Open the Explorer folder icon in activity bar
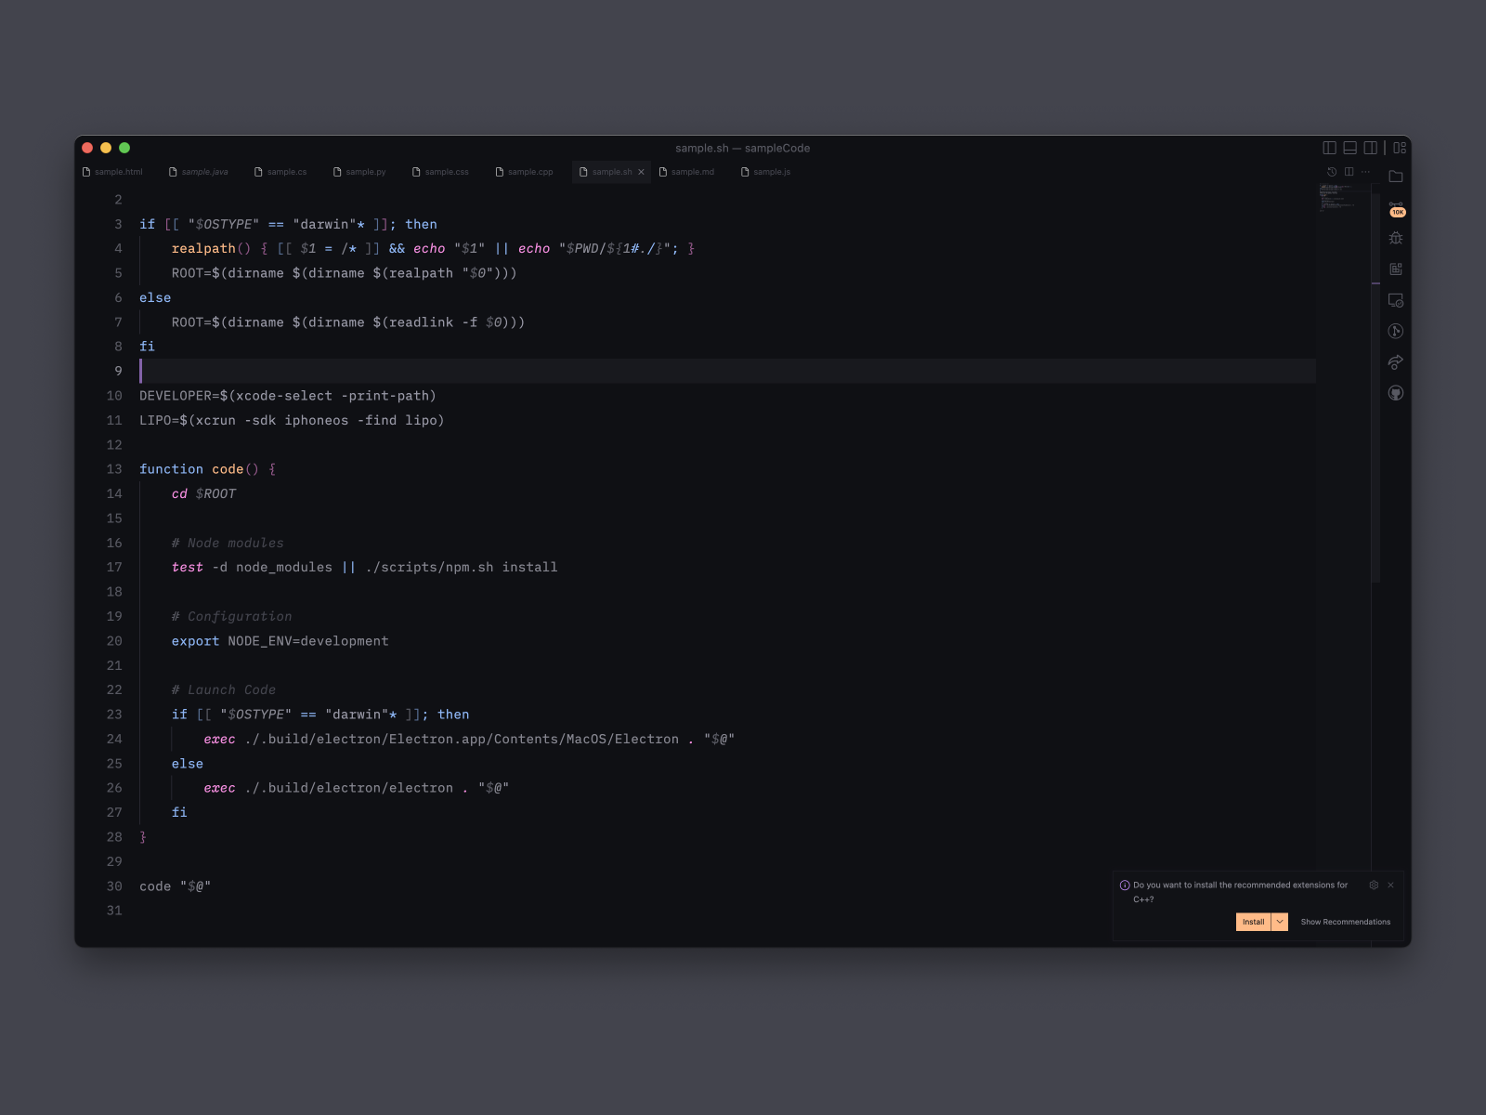 [x=1395, y=177]
